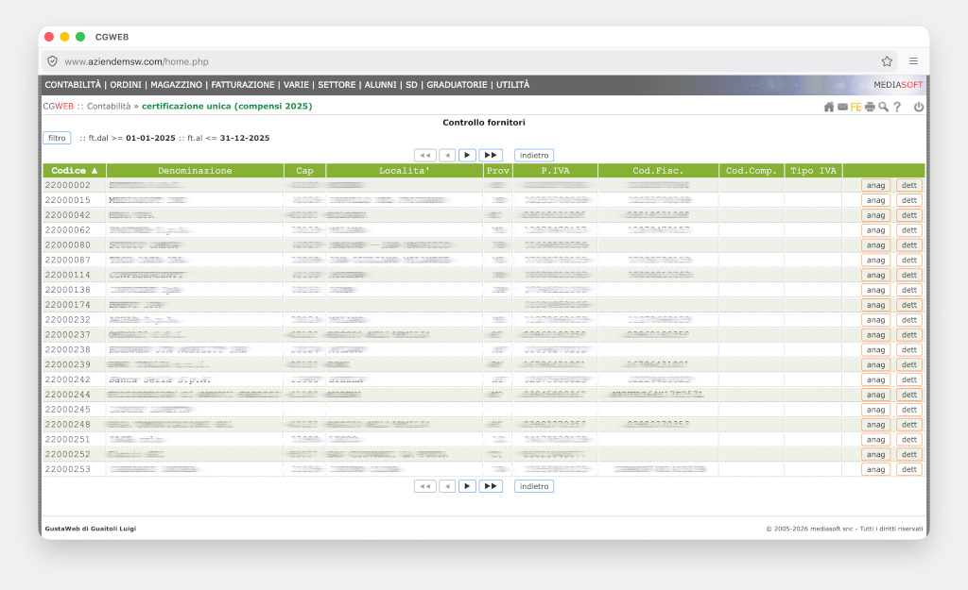Click the home icon in the page toolbar
Image resolution: width=968 pixels, height=590 pixels.
[x=829, y=107]
